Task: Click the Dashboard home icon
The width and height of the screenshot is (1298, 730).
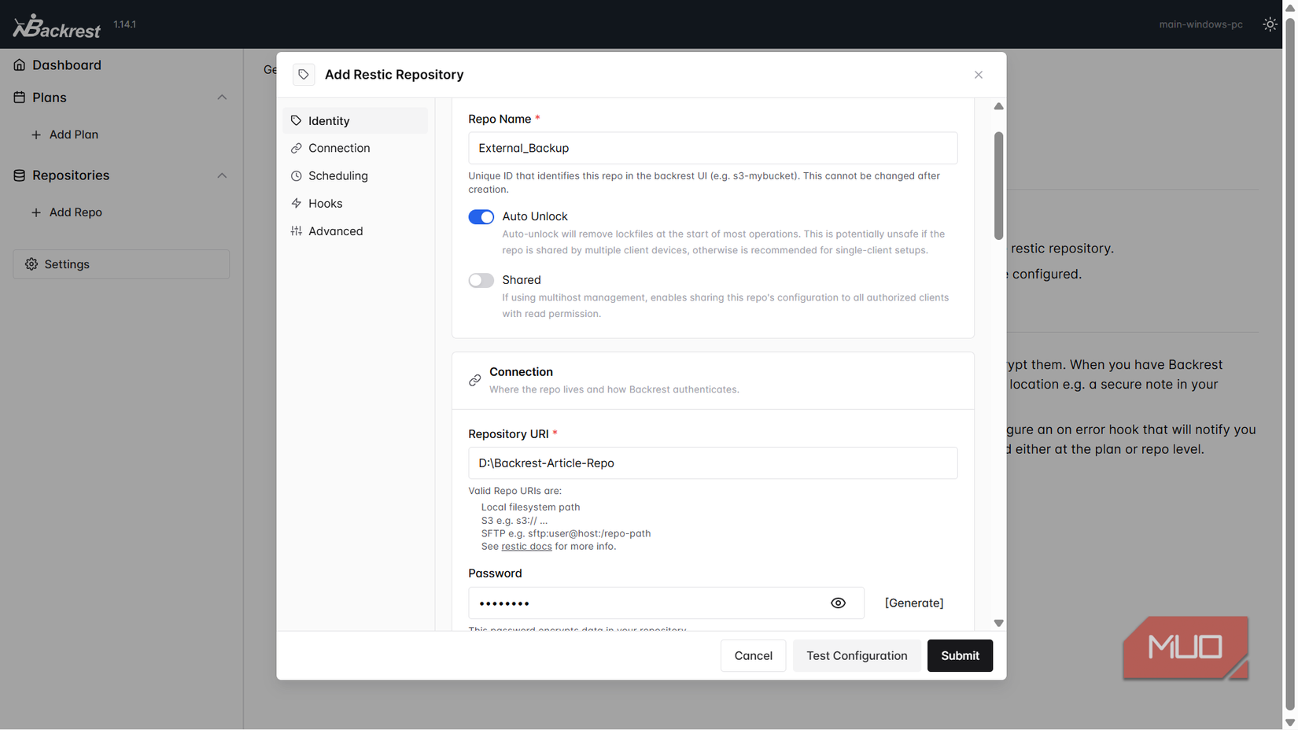Action: pos(20,65)
